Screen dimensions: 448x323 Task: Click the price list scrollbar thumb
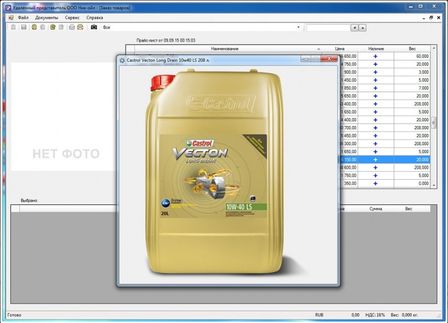[434, 123]
